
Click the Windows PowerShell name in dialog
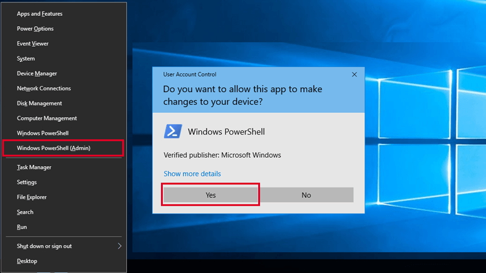click(226, 132)
